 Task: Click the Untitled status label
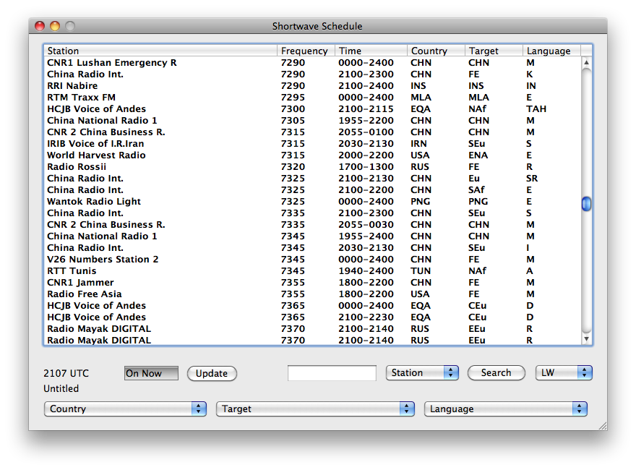tap(61, 388)
